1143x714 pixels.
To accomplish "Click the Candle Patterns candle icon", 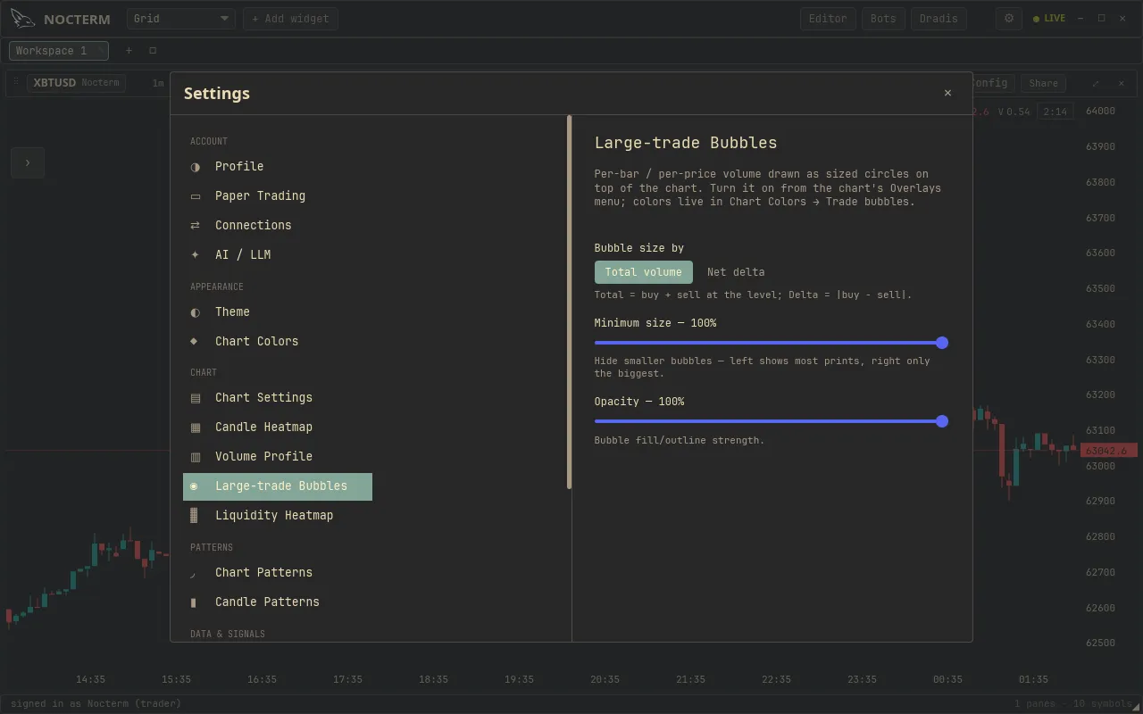I will click(195, 602).
